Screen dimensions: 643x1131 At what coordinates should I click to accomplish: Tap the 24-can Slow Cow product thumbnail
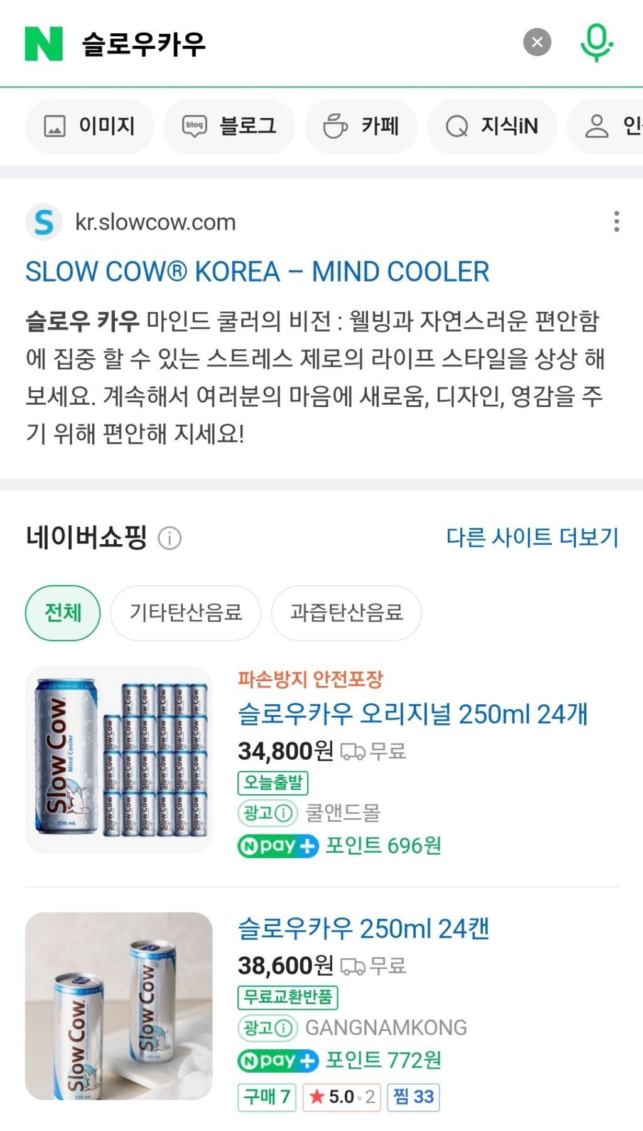point(119,760)
